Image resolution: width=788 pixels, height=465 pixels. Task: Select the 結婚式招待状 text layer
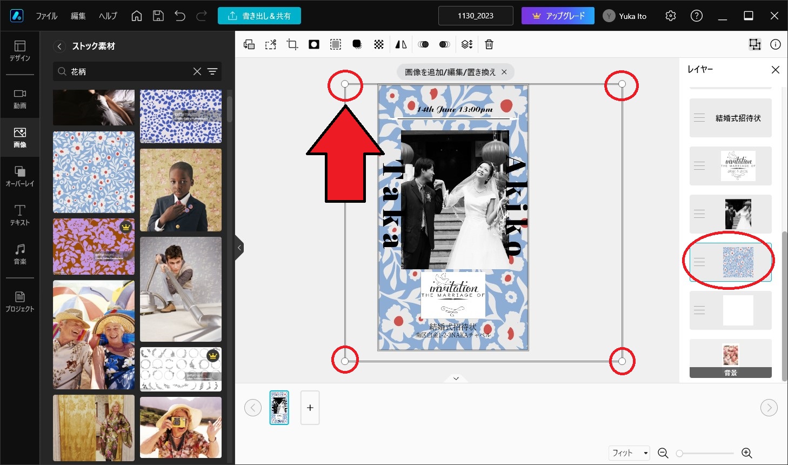tap(731, 118)
